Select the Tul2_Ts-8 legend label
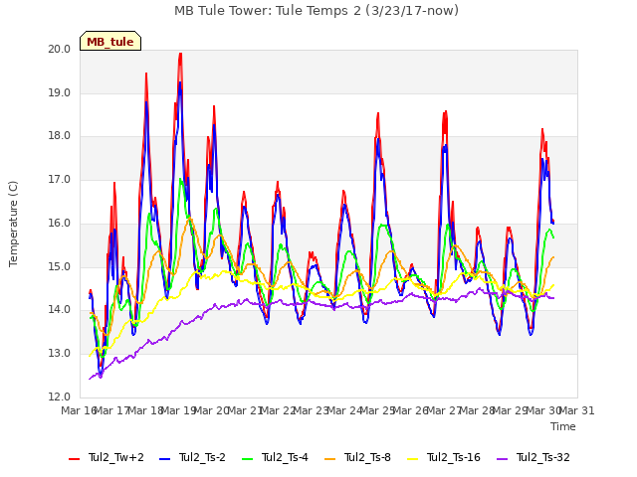Image resolution: width=637 pixels, height=477 pixels. tap(367, 457)
